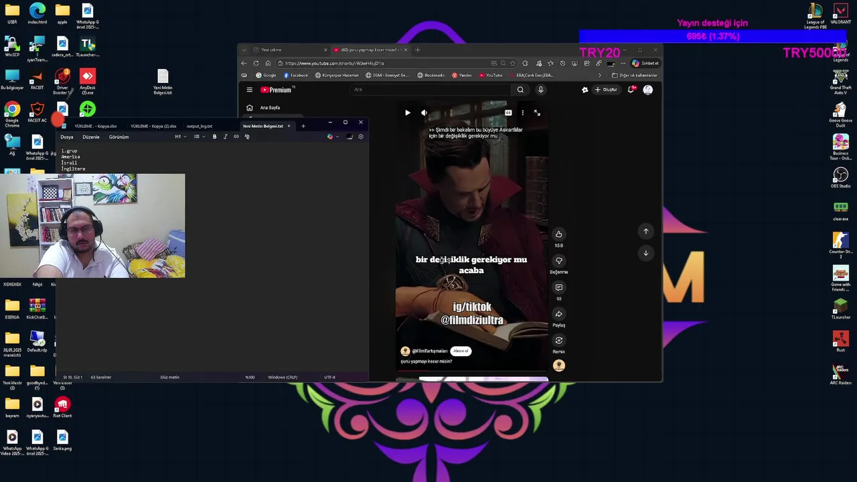This screenshot has width=857, height=482.
Task: Go to next Short with down arrow
Action: (645, 252)
